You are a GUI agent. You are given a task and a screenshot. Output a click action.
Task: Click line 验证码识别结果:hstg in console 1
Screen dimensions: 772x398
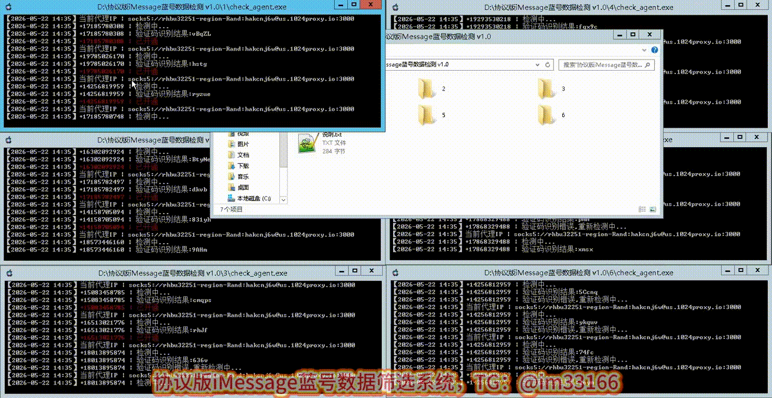click(x=106, y=64)
